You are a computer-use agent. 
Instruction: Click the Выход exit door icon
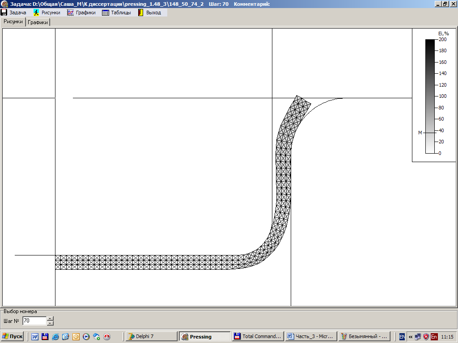pyautogui.click(x=140, y=13)
